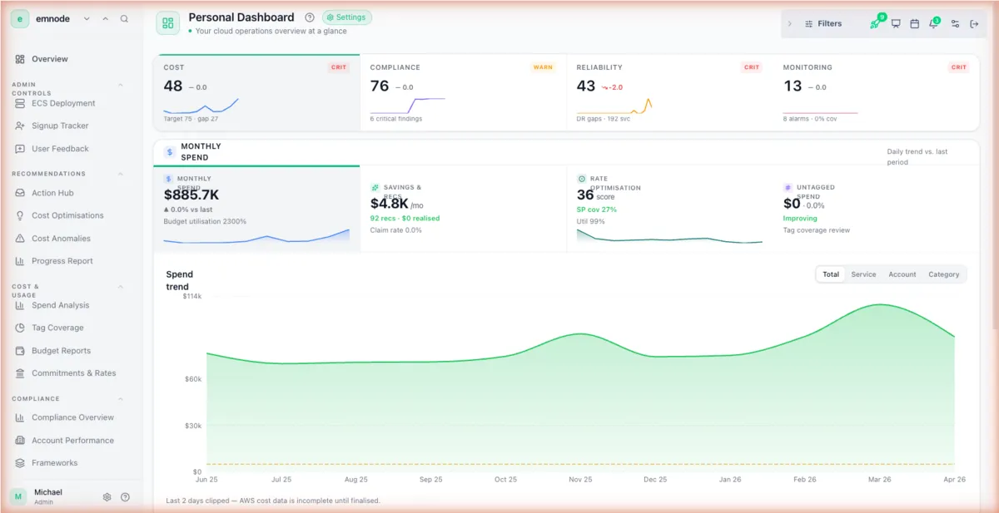Viewport: 999px width, 513px height.
Task: Open Budget Reports link
Action: pyautogui.click(x=61, y=351)
